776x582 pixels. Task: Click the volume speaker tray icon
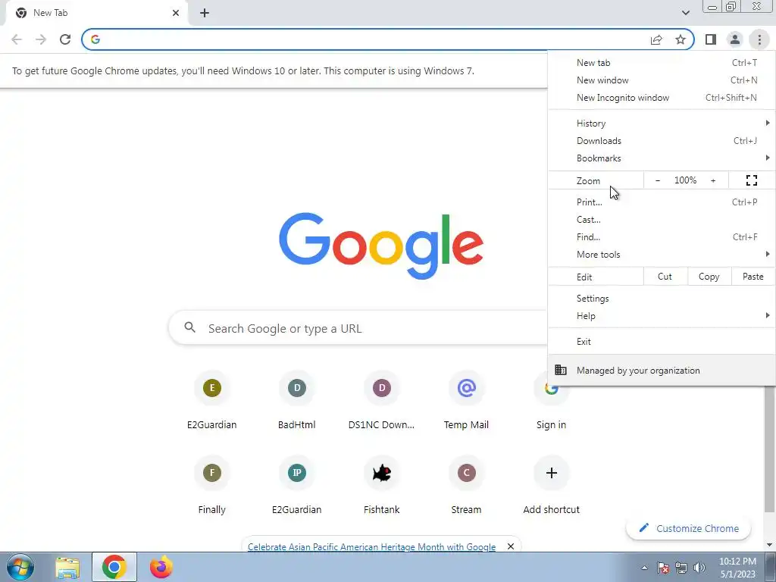coord(699,568)
